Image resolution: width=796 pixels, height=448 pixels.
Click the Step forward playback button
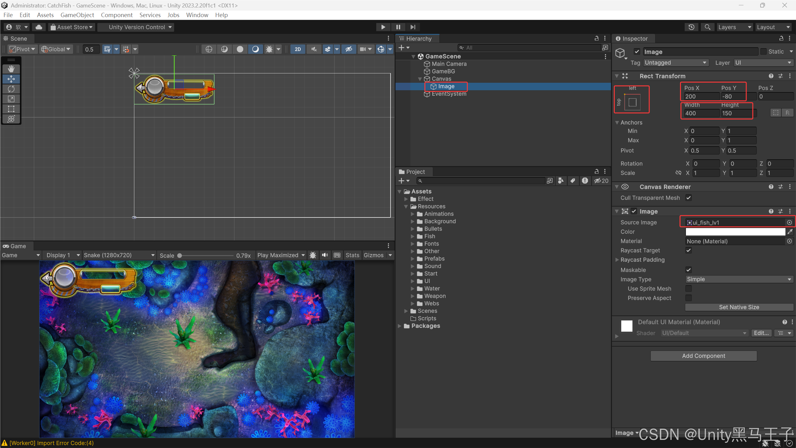click(413, 27)
